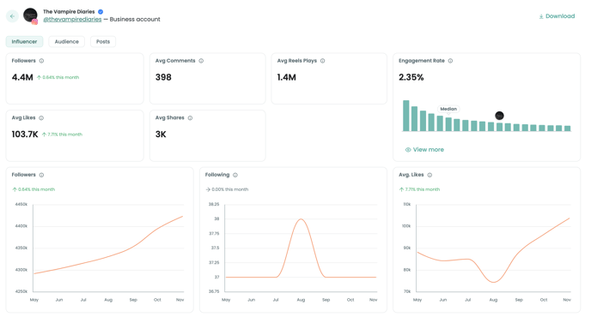
Task: Open The Vampire Diaries profile avatar
Action: pyautogui.click(x=30, y=15)
